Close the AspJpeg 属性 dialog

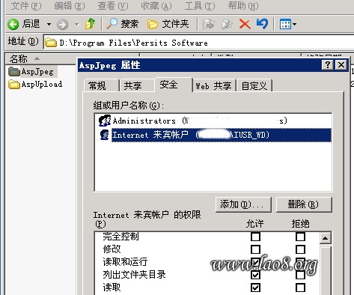point(341,65)
